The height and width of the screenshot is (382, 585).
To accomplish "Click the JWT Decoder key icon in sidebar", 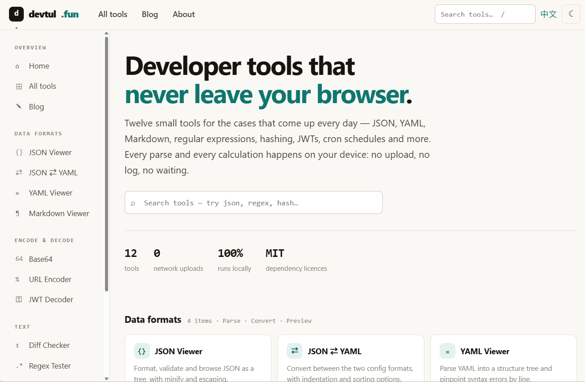I will click(19, 300).
